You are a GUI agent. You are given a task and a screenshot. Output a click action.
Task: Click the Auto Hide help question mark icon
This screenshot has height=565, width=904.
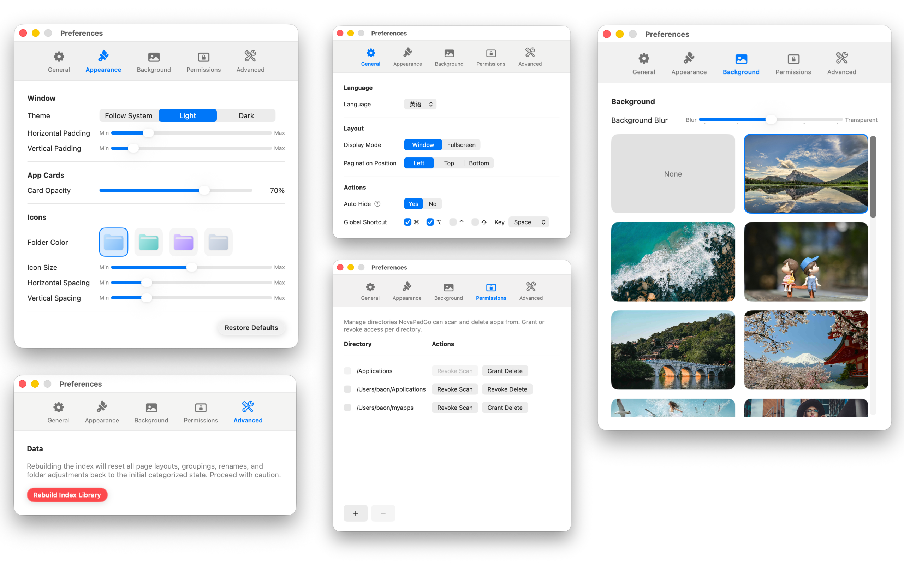[x=377, y=204]
